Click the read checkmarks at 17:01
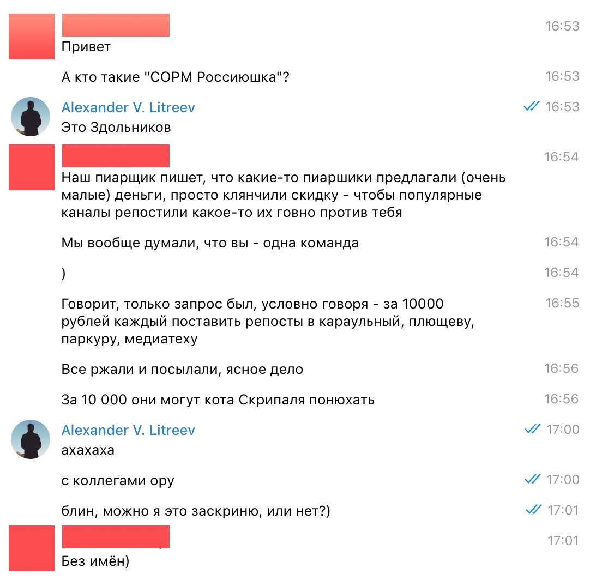This screenshot has width=590, height=580. pos(533,510)
